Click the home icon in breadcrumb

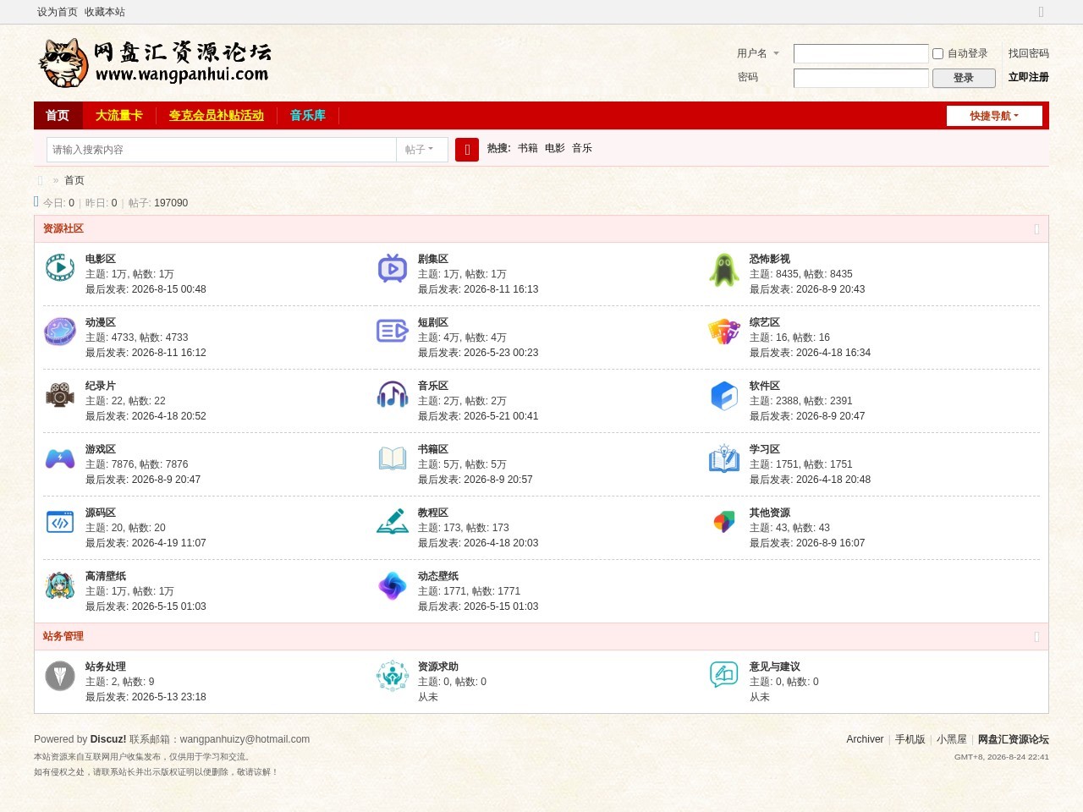tap(40, 180)
